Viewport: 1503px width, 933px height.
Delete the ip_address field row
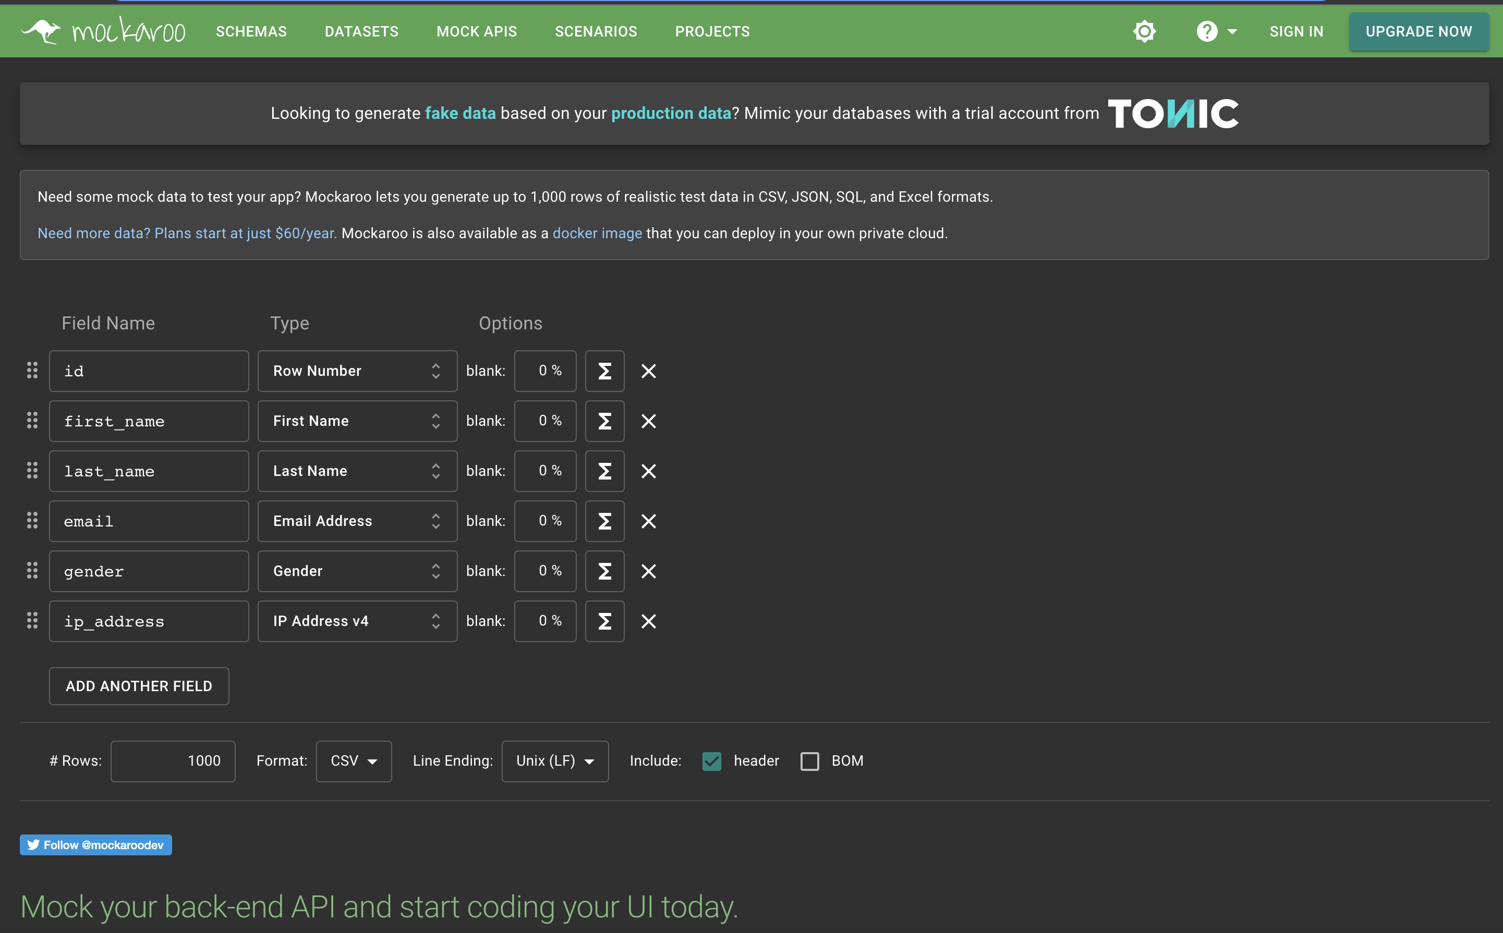[x=648, y=621]
